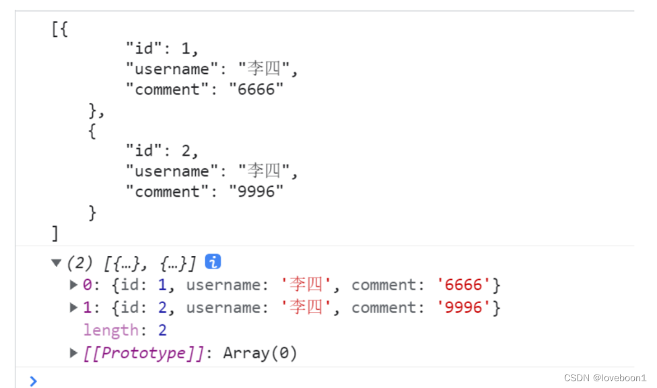The height and width of the screenshot is (388, 657).
Task: Click the first "username": "李四" line
Action: point(211,69)
